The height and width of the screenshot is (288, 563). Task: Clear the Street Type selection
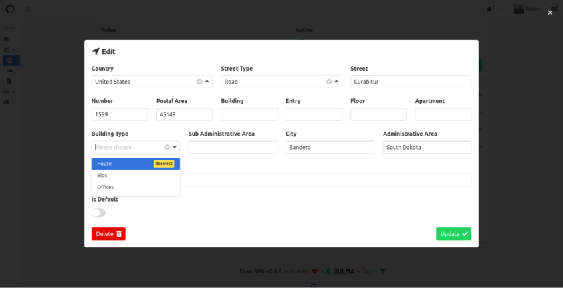tap(329, 82)
